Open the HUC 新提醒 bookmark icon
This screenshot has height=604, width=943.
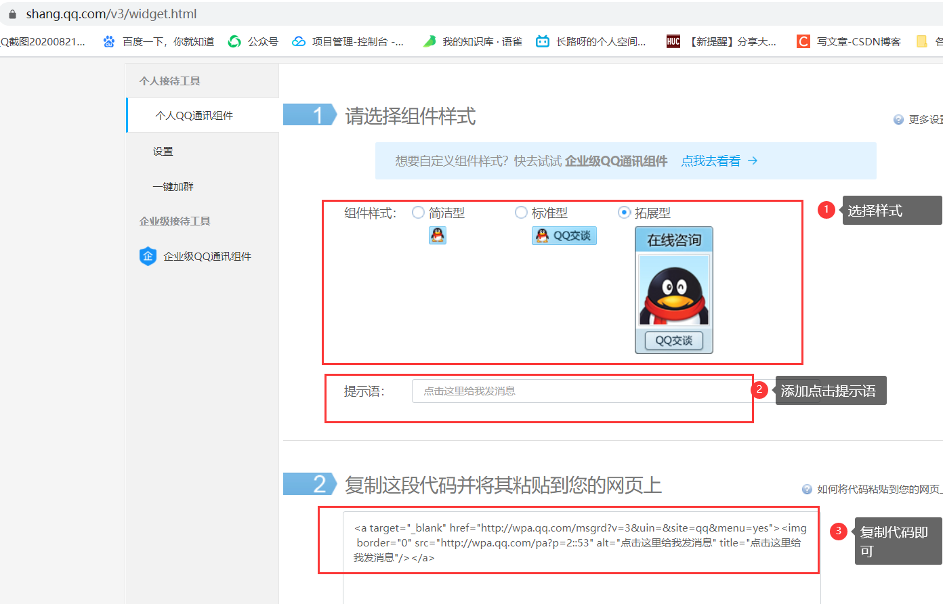coord(673,41)
